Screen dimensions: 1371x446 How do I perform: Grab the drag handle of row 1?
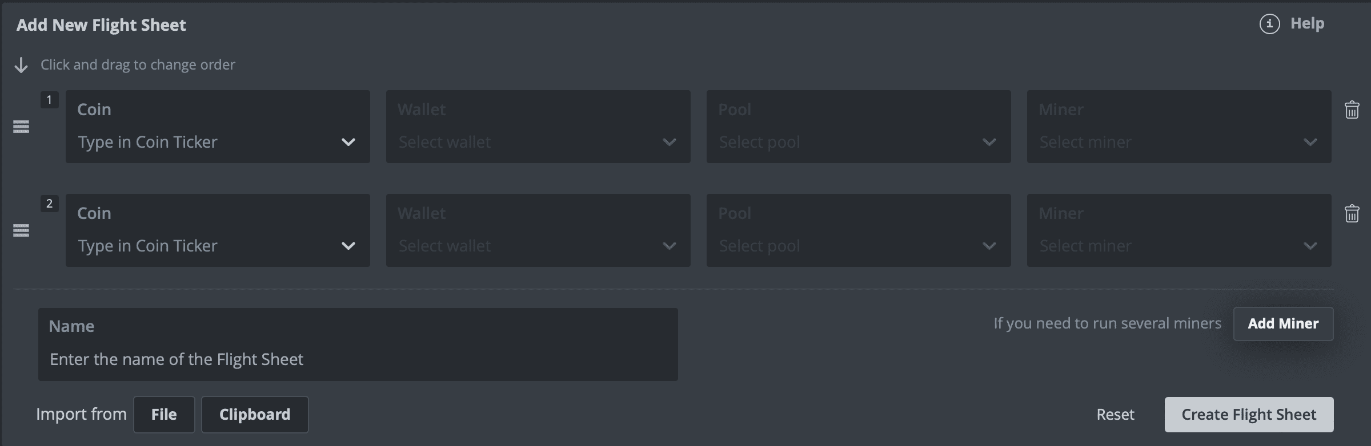pyautogui.click(x=21, y=127)
